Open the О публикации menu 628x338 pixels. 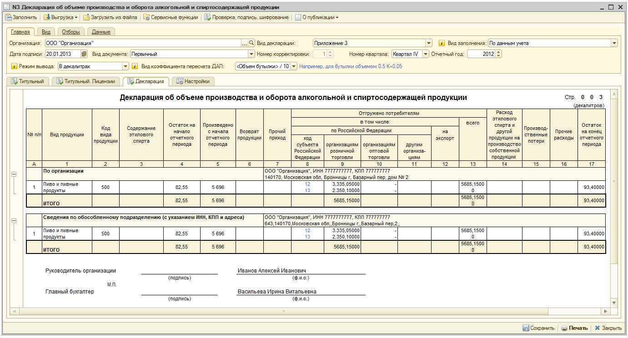[x=317, y=17]
